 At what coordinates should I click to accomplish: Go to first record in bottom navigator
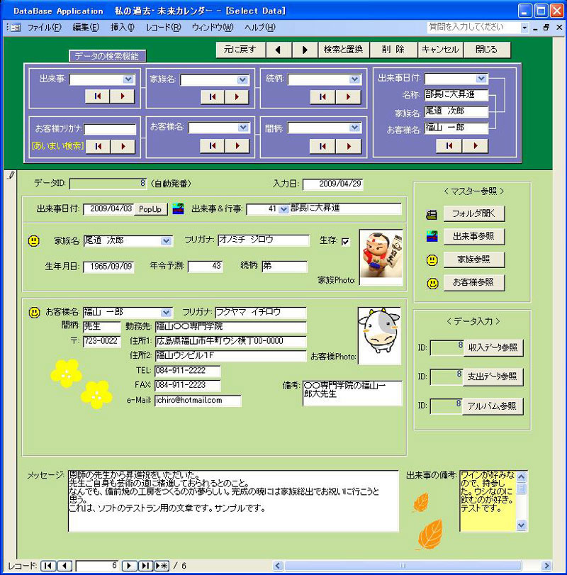(47, 565)
